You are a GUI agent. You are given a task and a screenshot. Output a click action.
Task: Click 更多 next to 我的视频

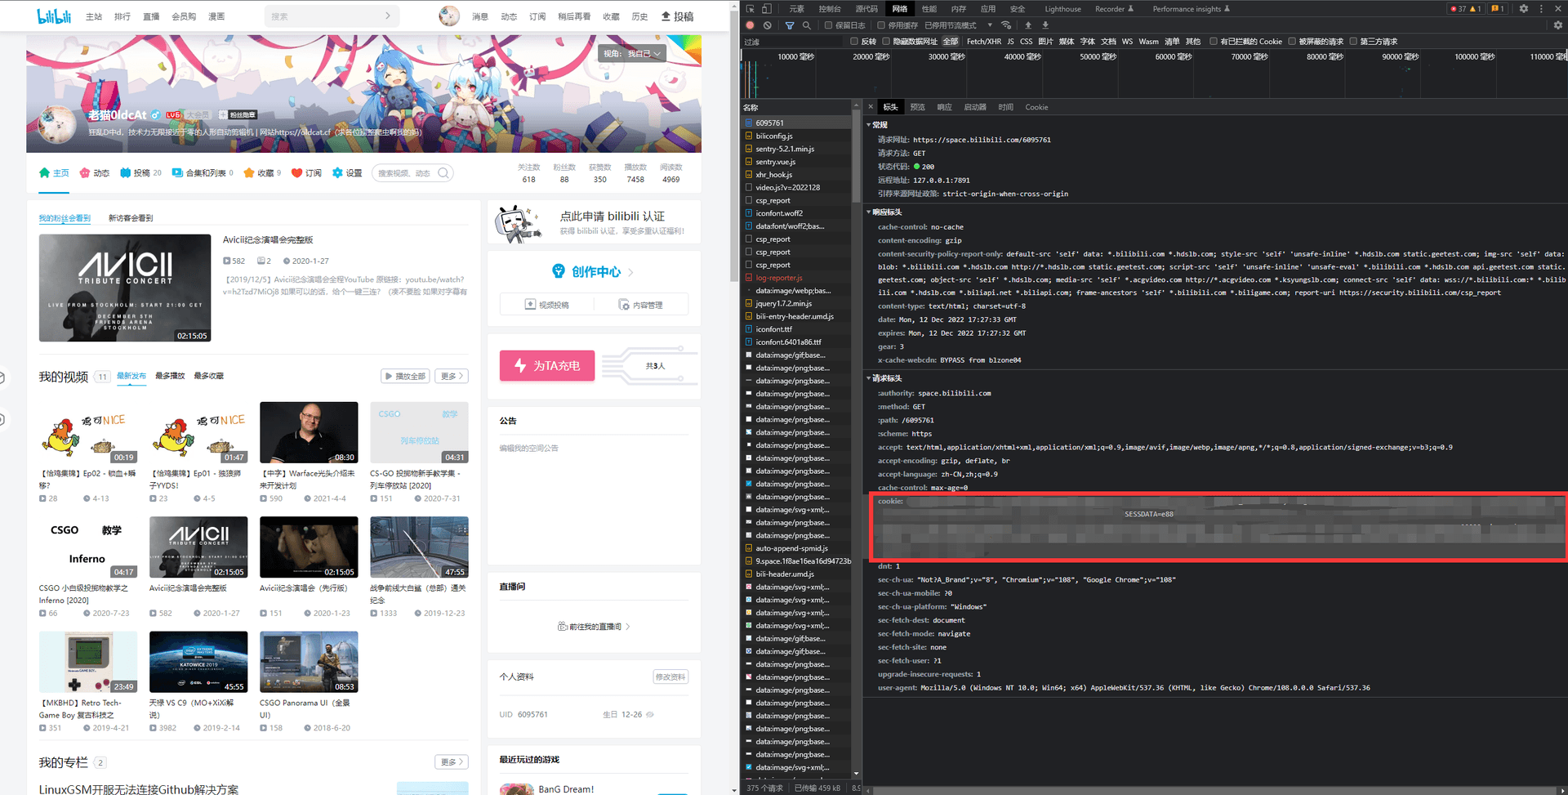tap(452, 376)
